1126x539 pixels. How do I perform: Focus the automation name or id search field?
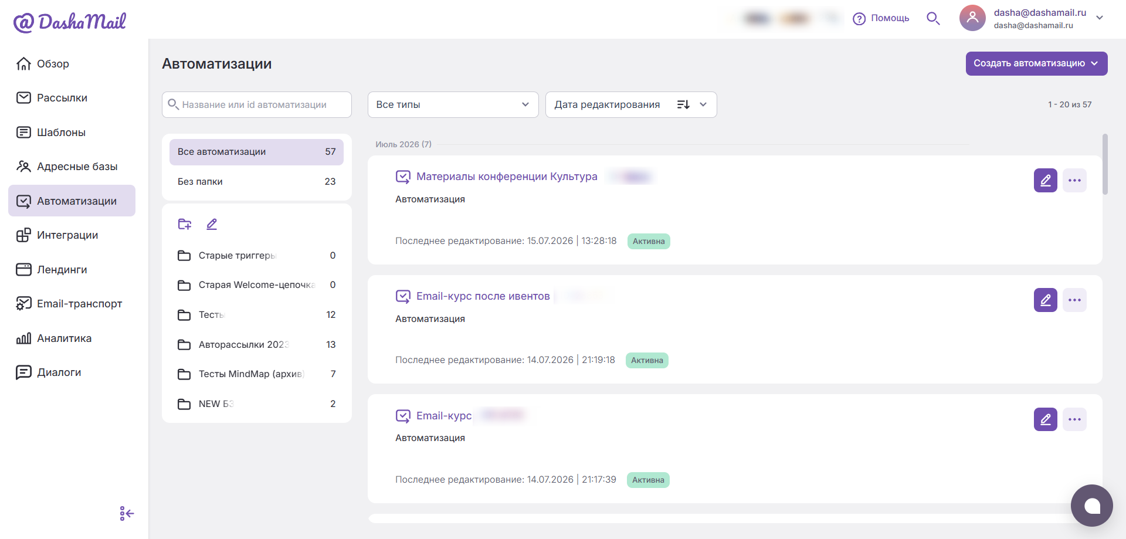coord(257,104)
